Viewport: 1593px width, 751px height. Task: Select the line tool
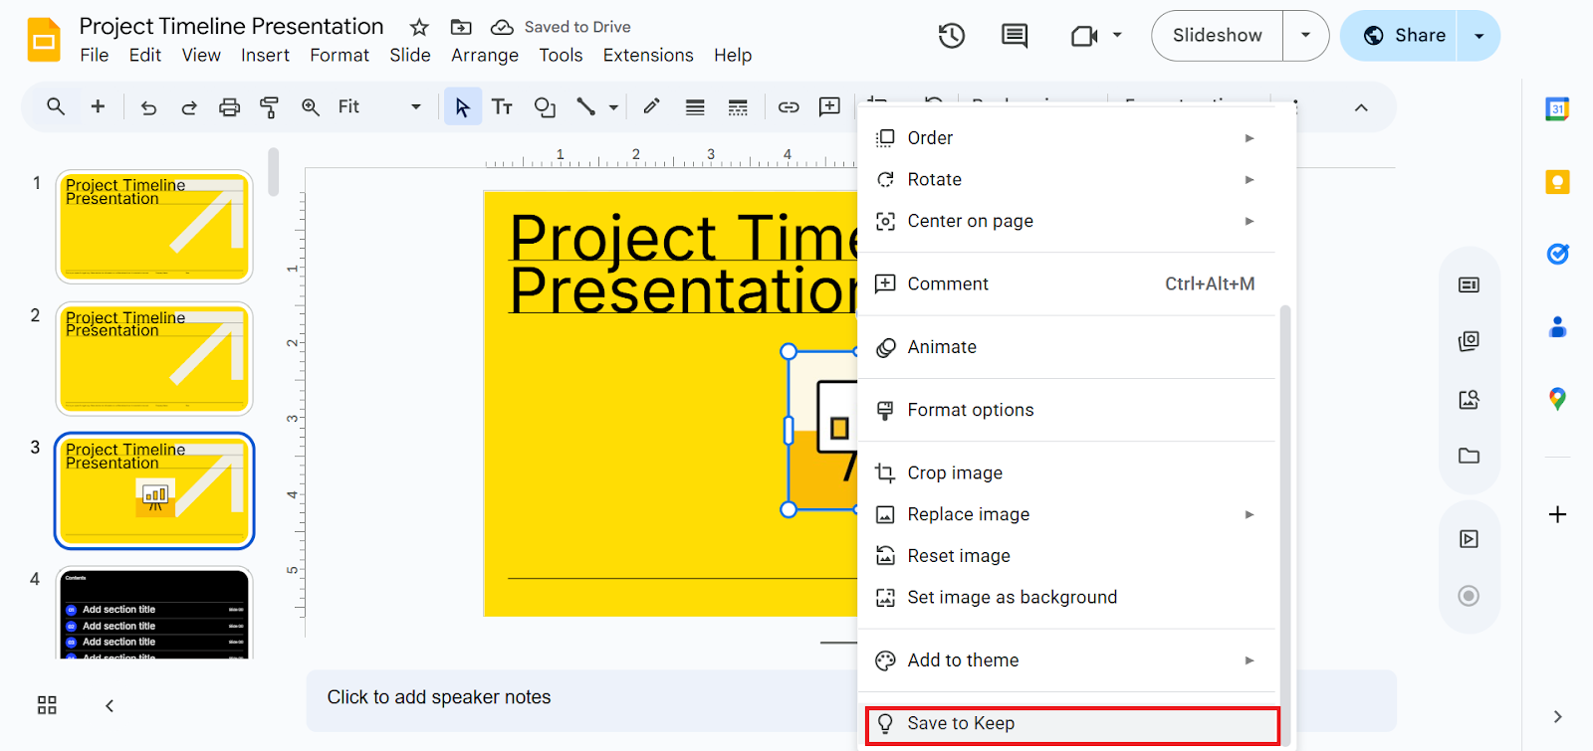[x=586, y=106]
